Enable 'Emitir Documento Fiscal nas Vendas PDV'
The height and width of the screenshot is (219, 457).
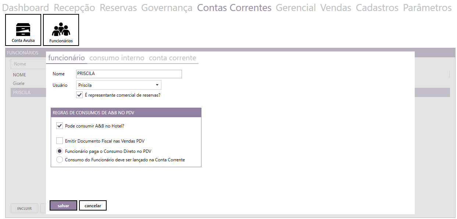(x=60, y=141)
